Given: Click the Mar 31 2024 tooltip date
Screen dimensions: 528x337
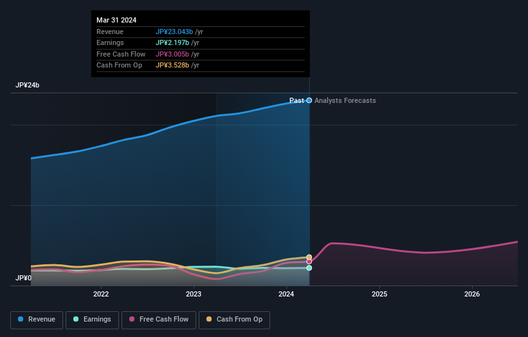Looking at the screenshot, I should [x=116, y=20].
